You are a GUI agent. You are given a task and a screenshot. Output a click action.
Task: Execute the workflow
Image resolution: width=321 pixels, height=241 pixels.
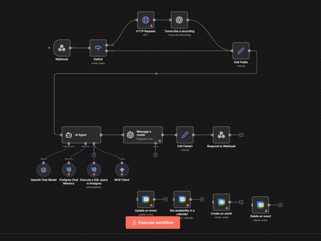153,223
